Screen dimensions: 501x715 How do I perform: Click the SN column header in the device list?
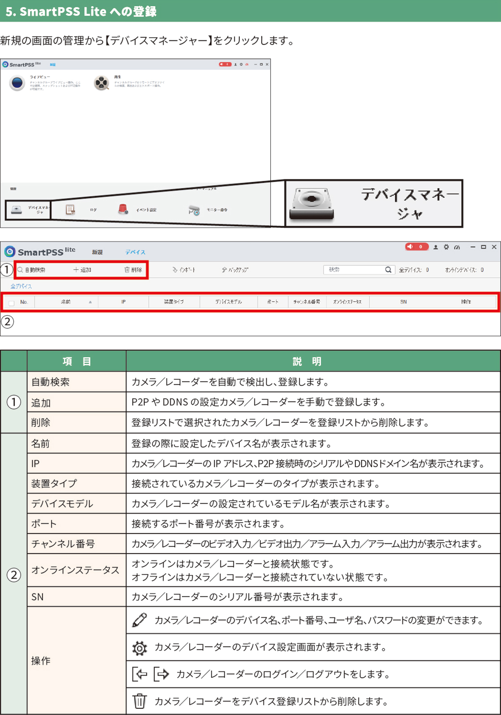point(403,302)
